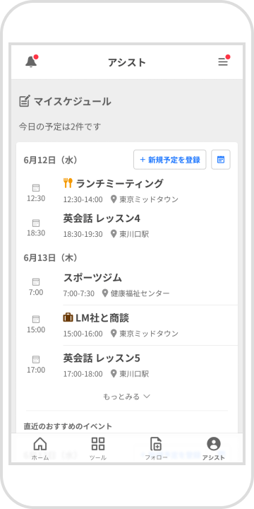Click 新規予定を登録 button
Viewport: 254px width, 509px height.
170,159
